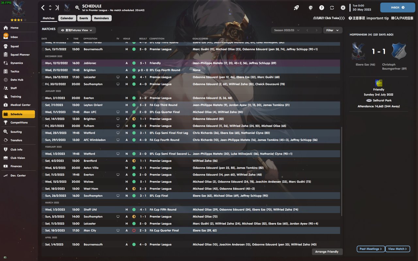The height and width of the screenshot is (261, 418).
Task: Open Home from the sidebar
Action: pos(19,28)
